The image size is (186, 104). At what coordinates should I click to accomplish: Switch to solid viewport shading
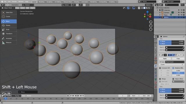[x=144, y=8]
